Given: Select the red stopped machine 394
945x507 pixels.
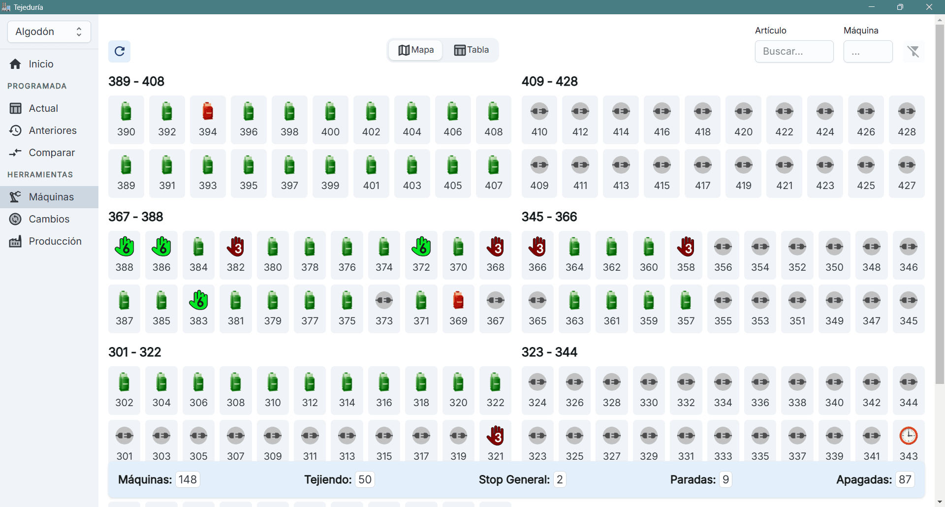Looking at the screenshot, I should coord(208,119).
